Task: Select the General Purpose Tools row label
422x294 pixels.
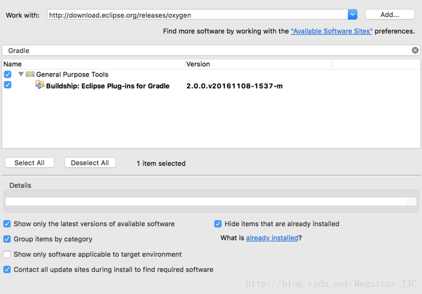Action: pos(72,74)
